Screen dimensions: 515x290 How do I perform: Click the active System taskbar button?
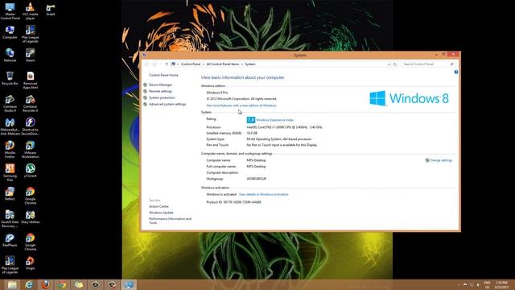(129, 284)
